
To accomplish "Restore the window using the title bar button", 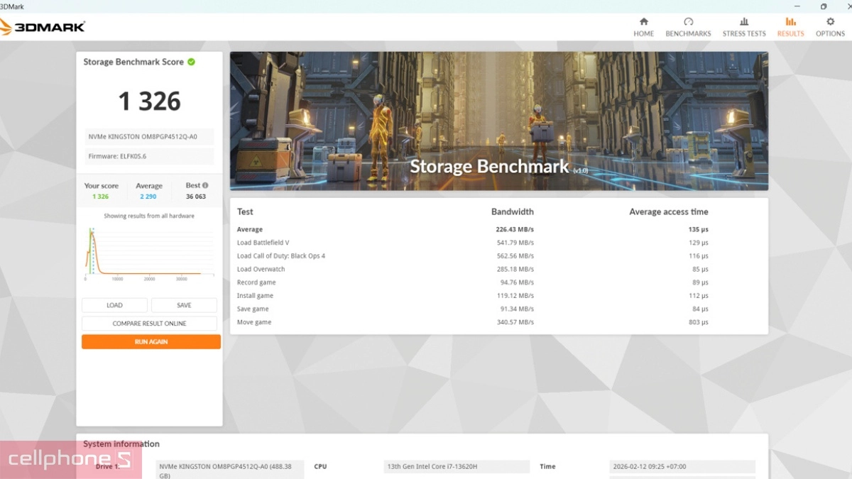I will (x=824, y=6).
